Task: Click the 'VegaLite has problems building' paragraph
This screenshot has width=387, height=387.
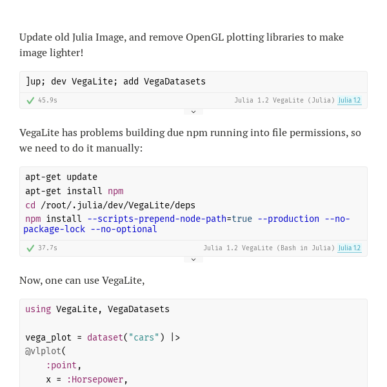Action: (190, 141)
